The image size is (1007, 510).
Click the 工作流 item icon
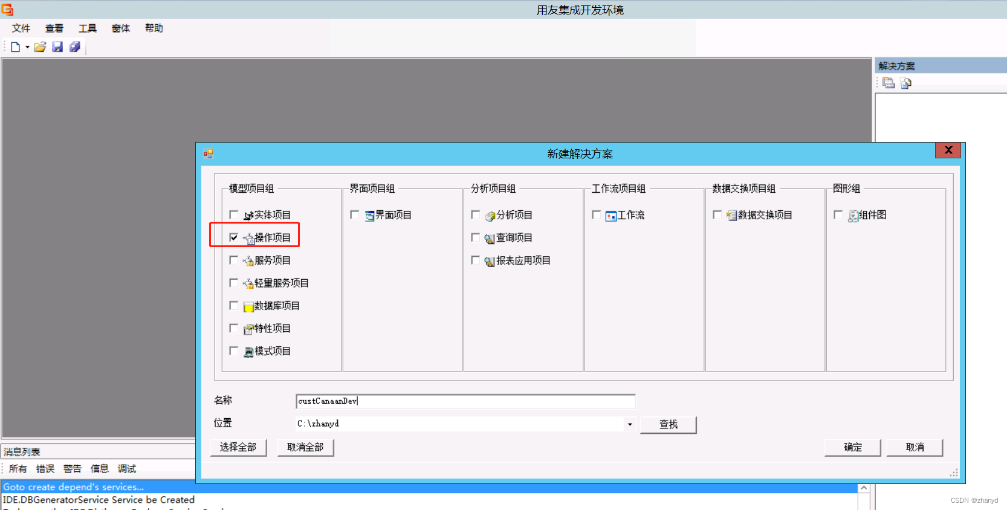click(x=610, y=216)
